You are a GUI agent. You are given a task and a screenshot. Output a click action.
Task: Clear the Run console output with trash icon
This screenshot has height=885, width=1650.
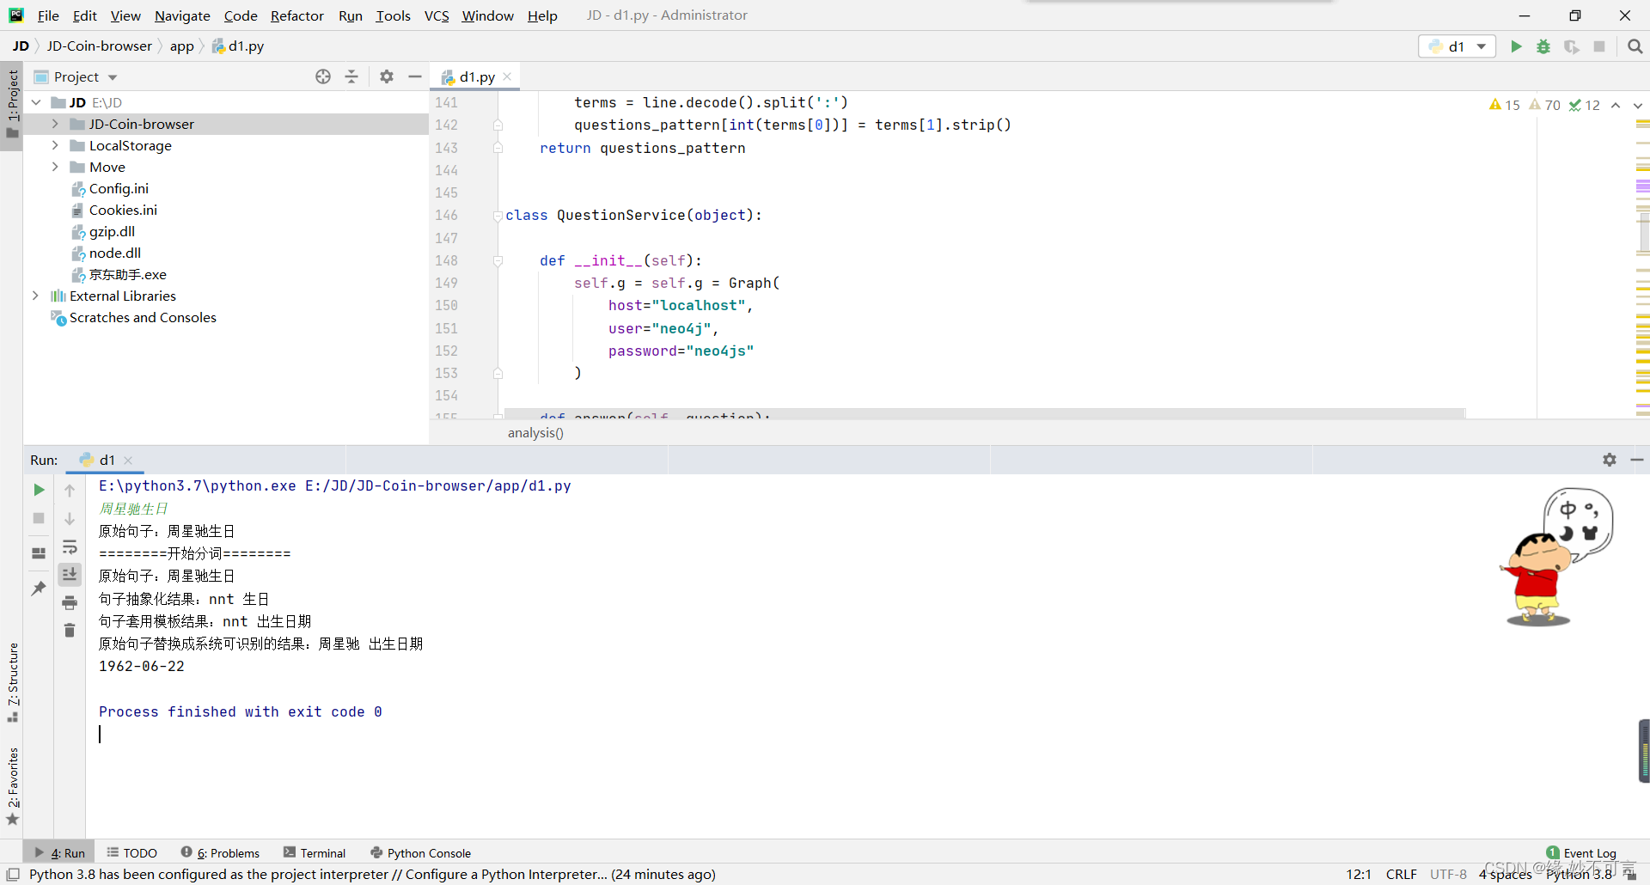(70, 630)
